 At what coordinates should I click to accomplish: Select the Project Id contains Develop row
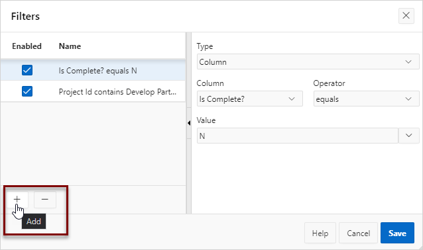(93, 91)
